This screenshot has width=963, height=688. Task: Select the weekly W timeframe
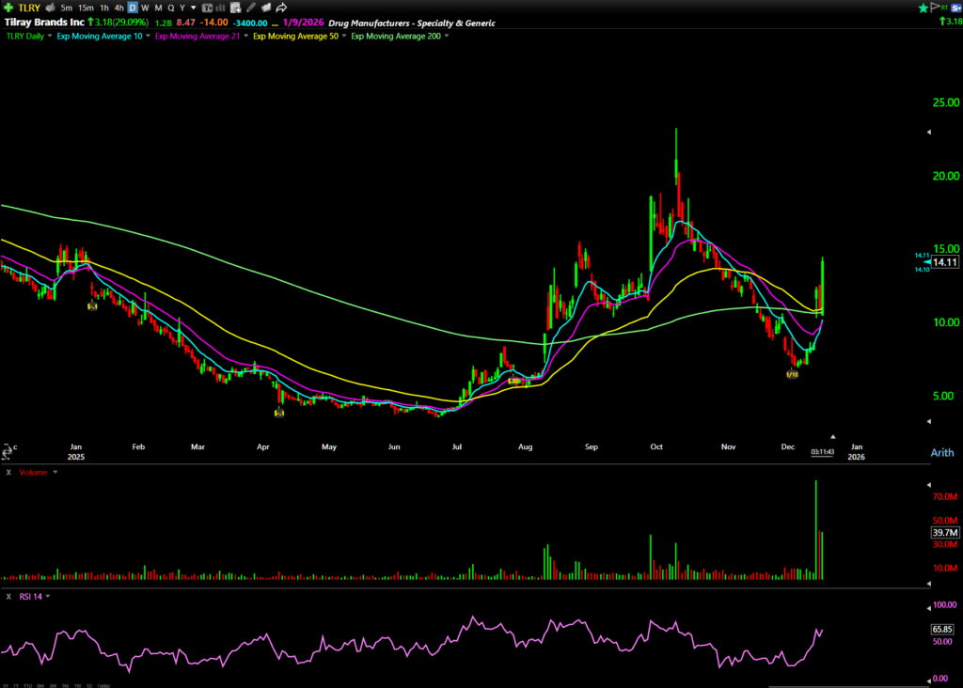click(145, 8)
